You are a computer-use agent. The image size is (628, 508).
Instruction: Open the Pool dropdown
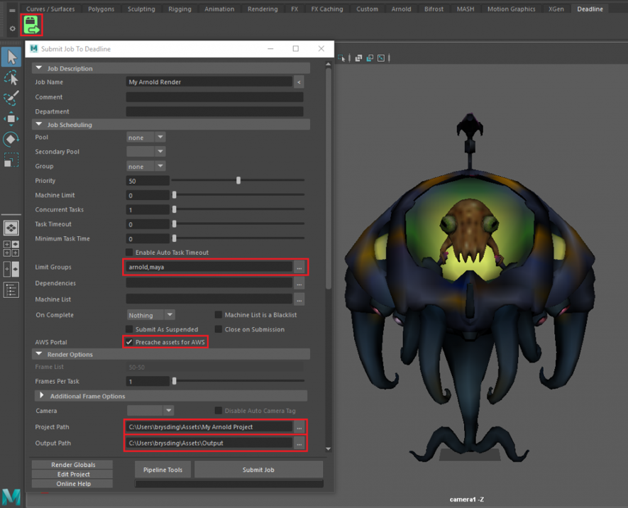click(x=146, y=138)
